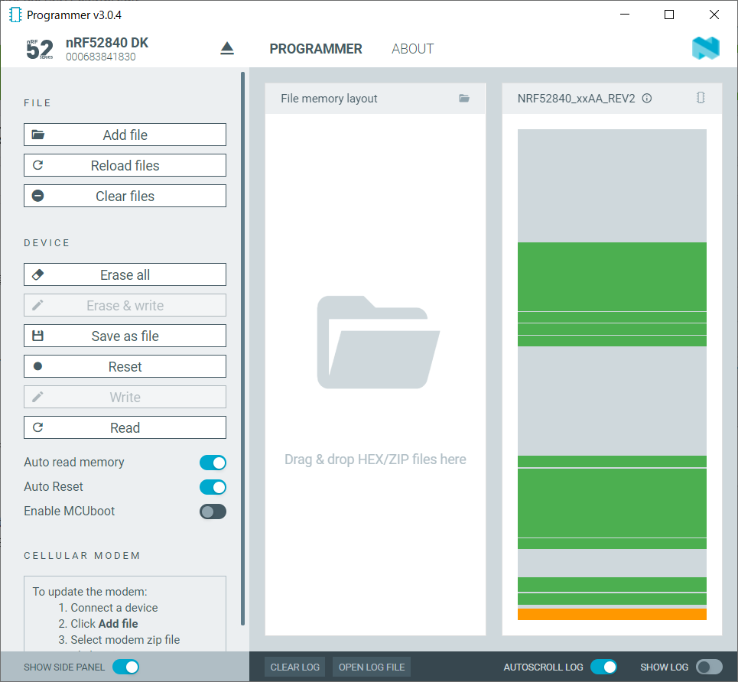Disable Auto read memory toggle
The height and width of the screenshot is (682, 738).
[x=213, y=463]
